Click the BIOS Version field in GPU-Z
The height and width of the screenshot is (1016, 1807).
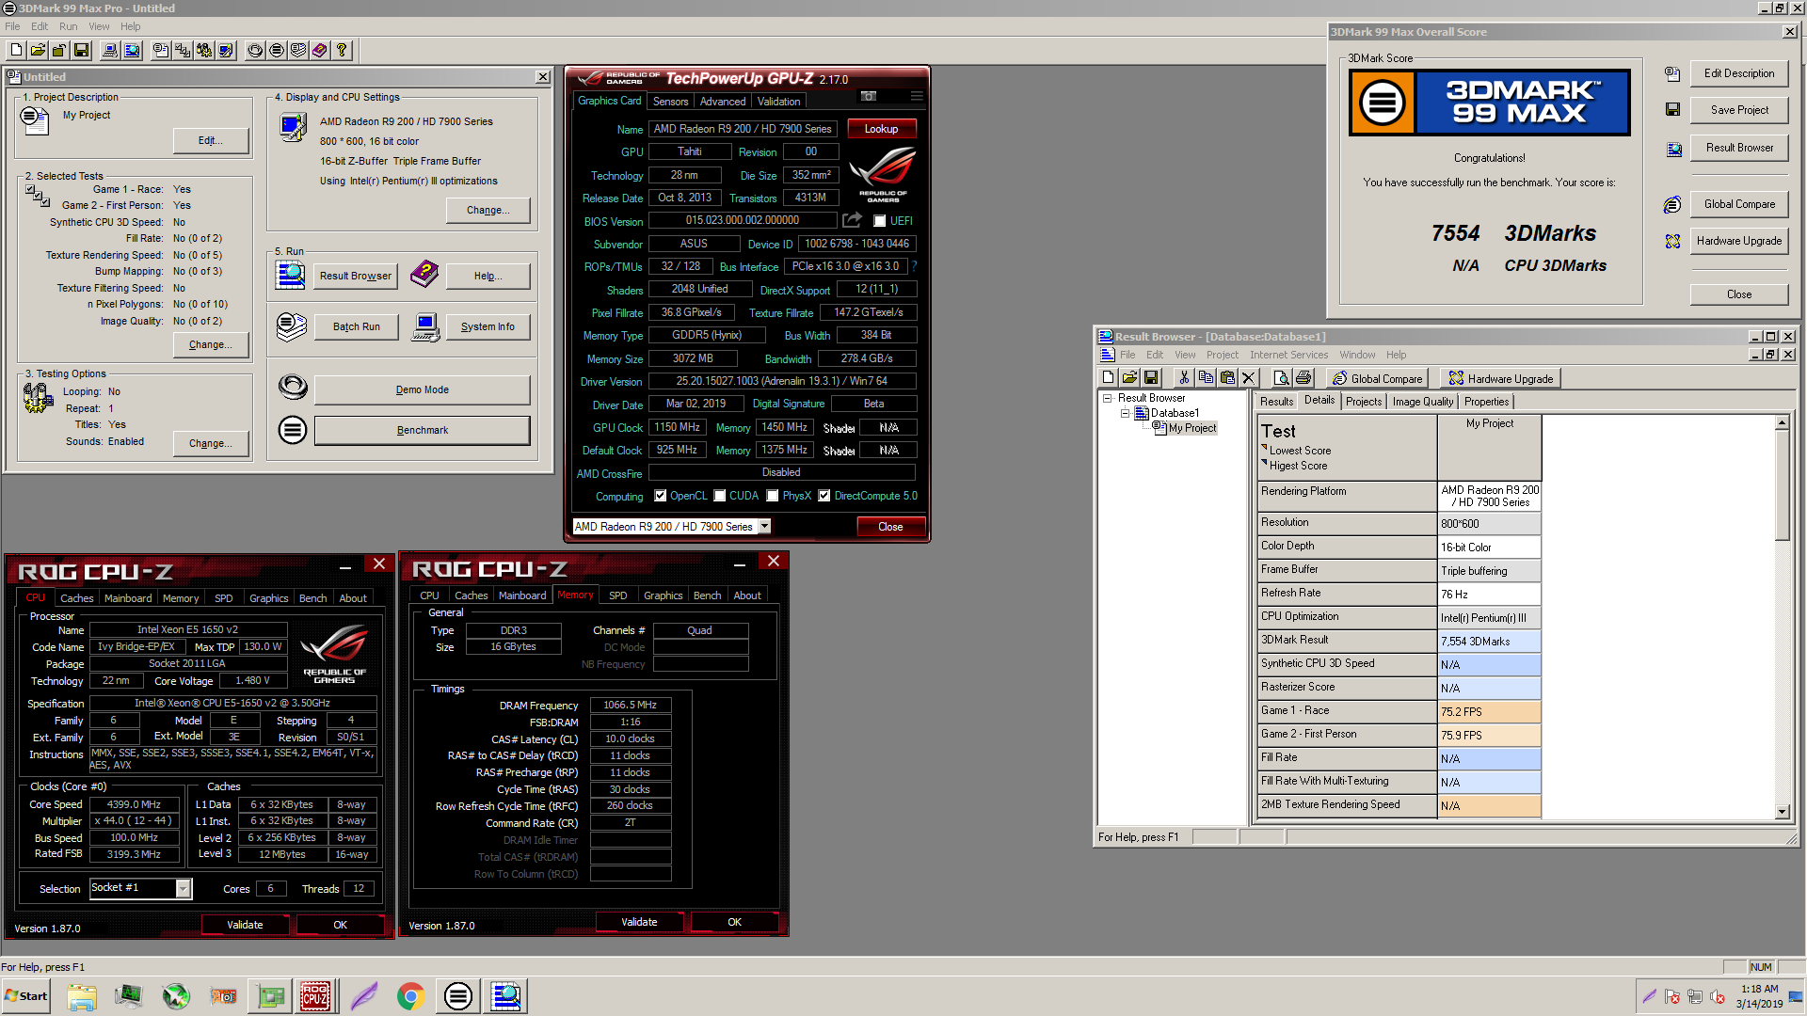tap(742, 220)
